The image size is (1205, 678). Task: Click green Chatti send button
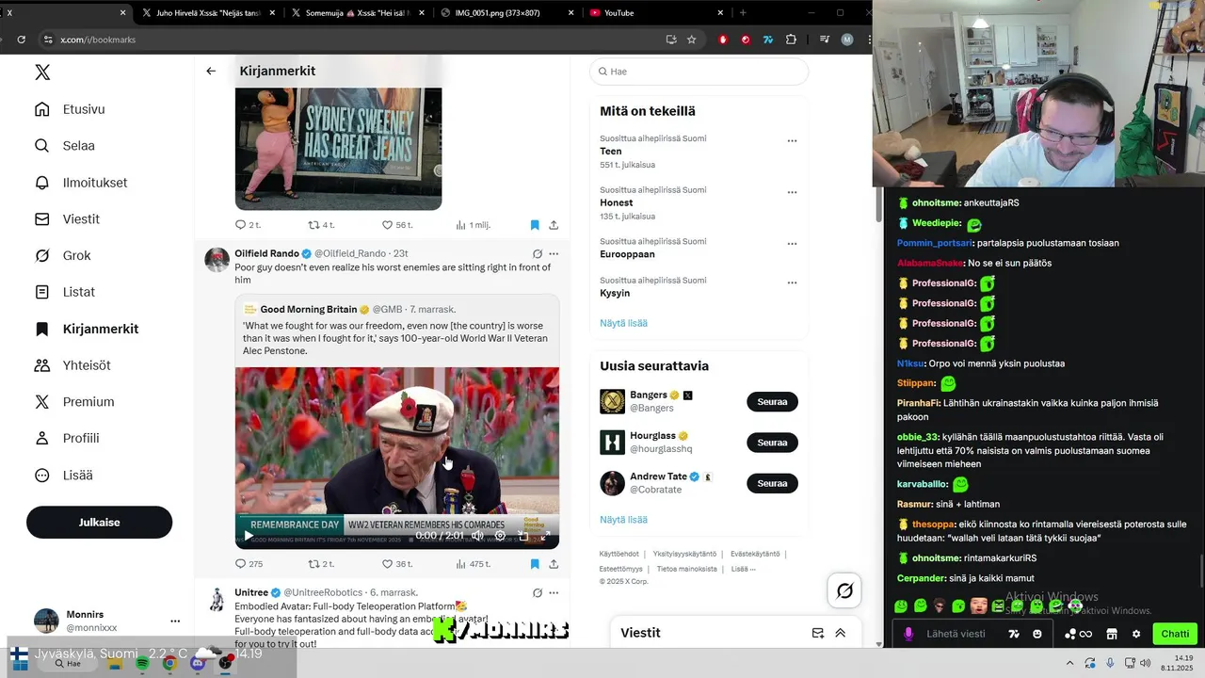(x=1175, y=634)
